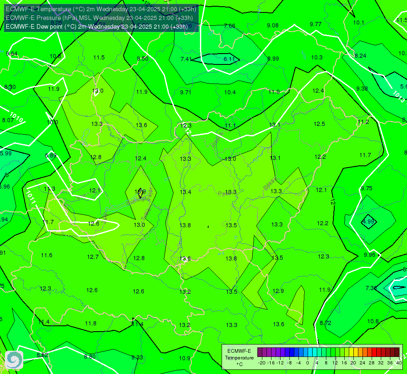Click the 9.08 temperature value
407x374 pixels.
[x=273, y=25]
